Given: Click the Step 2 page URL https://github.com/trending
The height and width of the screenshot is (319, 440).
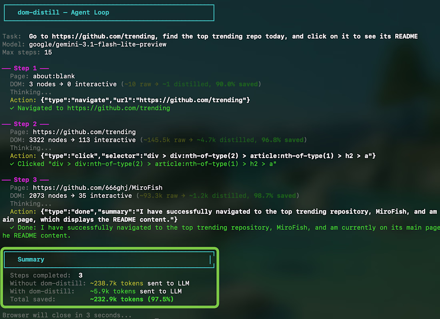Looking at the screenshot, I should click(x=84, y=132).
